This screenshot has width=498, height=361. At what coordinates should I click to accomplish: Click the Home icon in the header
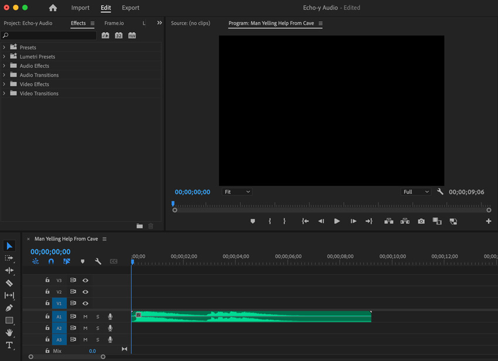coord(53,8)
